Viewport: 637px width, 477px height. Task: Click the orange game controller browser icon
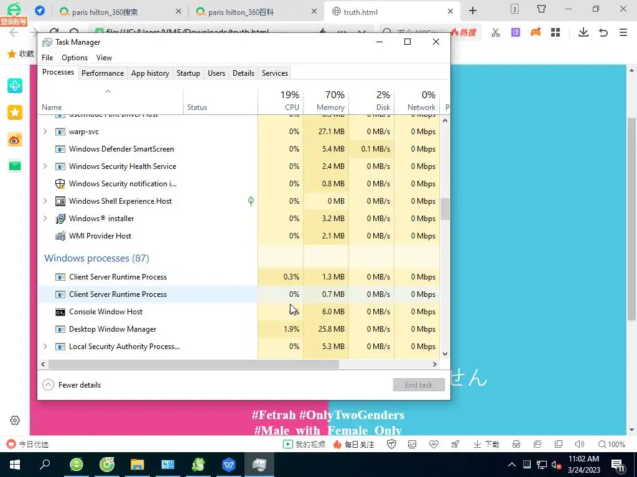pyautogui.click(x=536, y=32)
